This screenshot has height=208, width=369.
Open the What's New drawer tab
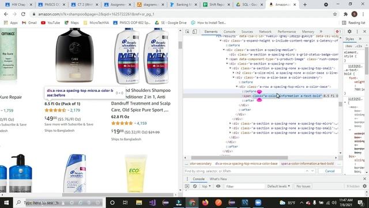pos(218,179)
